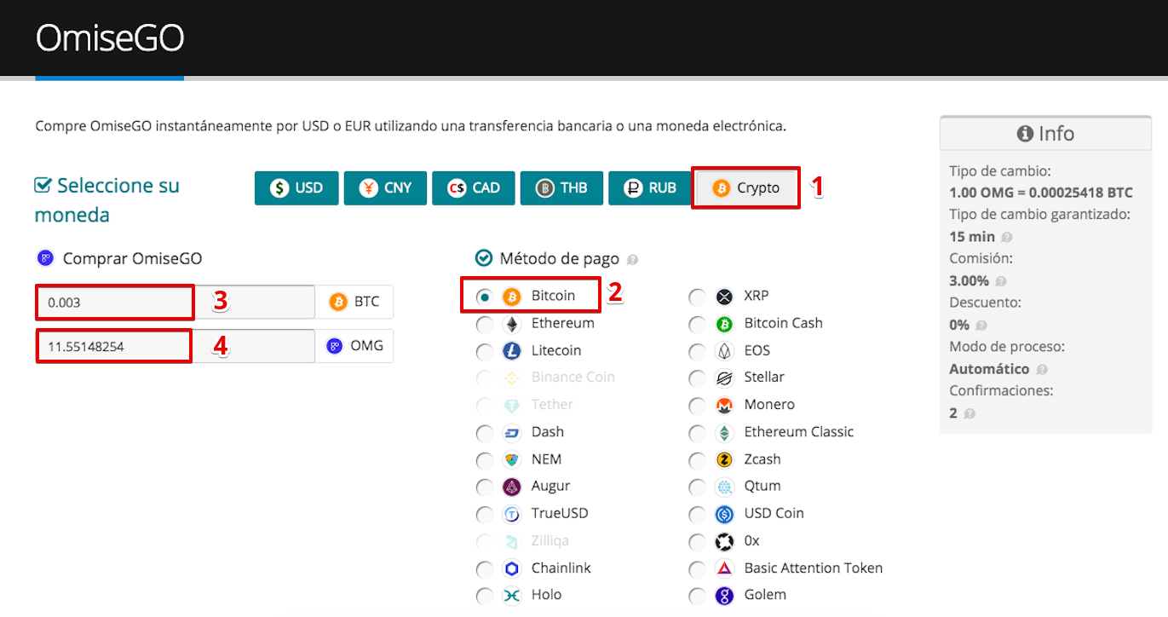Click the NEM logo icon
This screenshot has height=617, width=1168.
[x=512, y=460]
